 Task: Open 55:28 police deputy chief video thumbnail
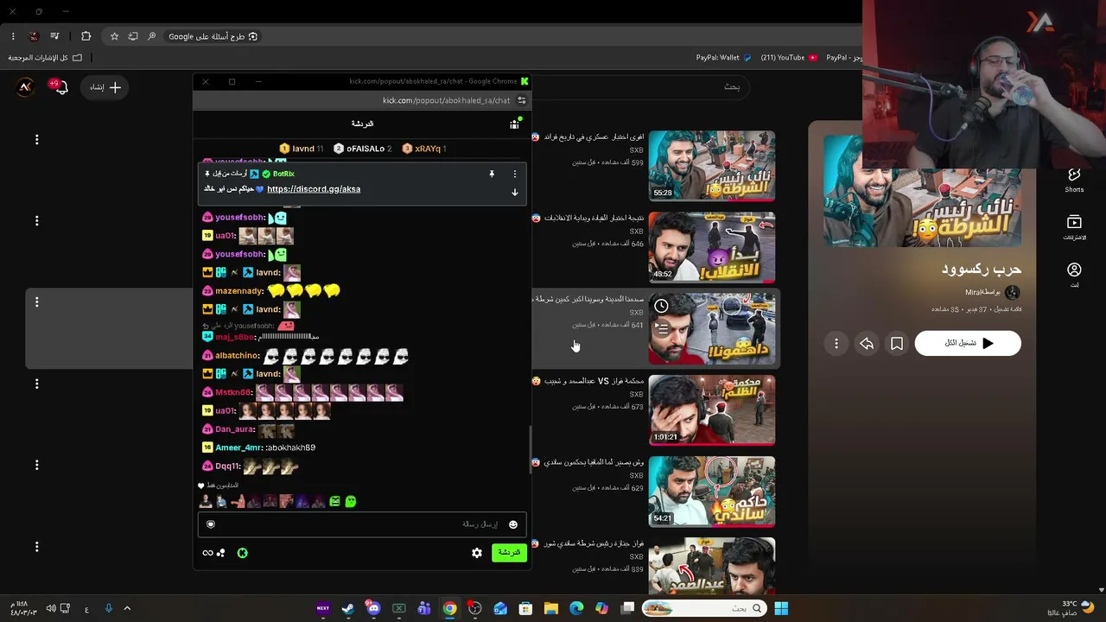[x=712, y=166]
